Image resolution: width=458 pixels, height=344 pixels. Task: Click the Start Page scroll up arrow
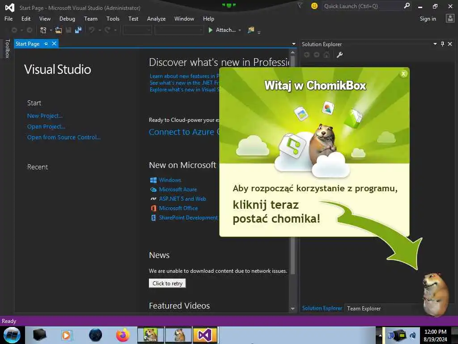[293, 52]
